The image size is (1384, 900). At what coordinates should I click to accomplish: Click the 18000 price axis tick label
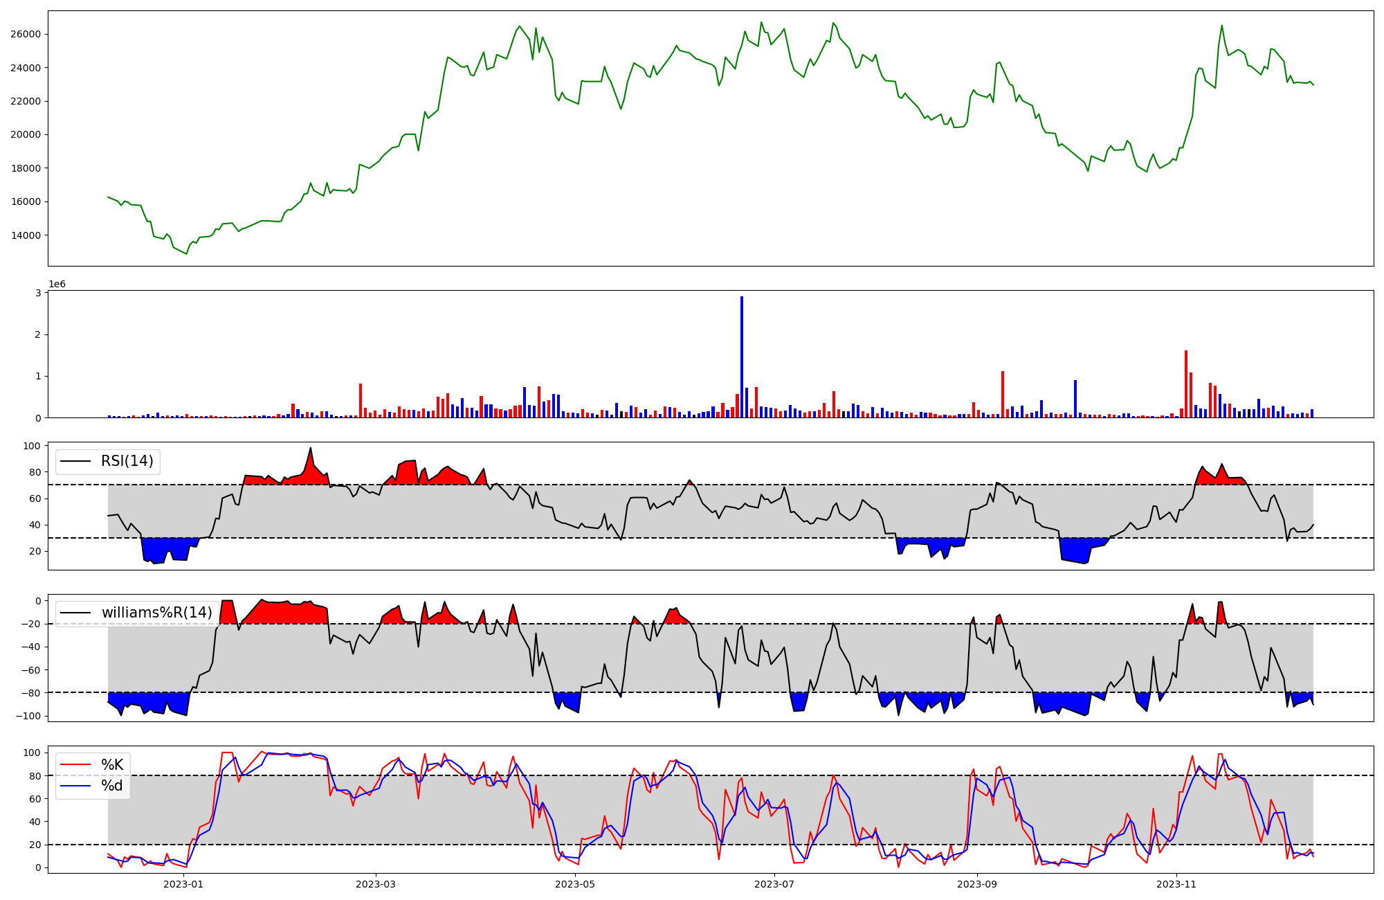[x=26, y=168]
